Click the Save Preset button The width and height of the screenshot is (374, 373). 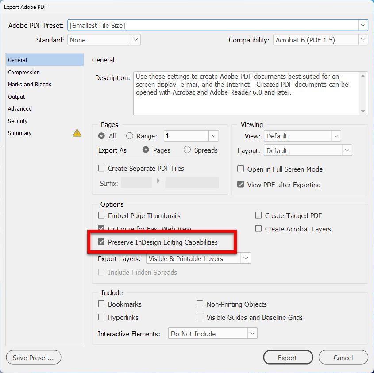click(x=33, y=357)
